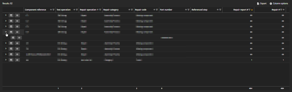Click the Repair operation header label
This screenshot has height=92, width=292.
pos(88,10)
